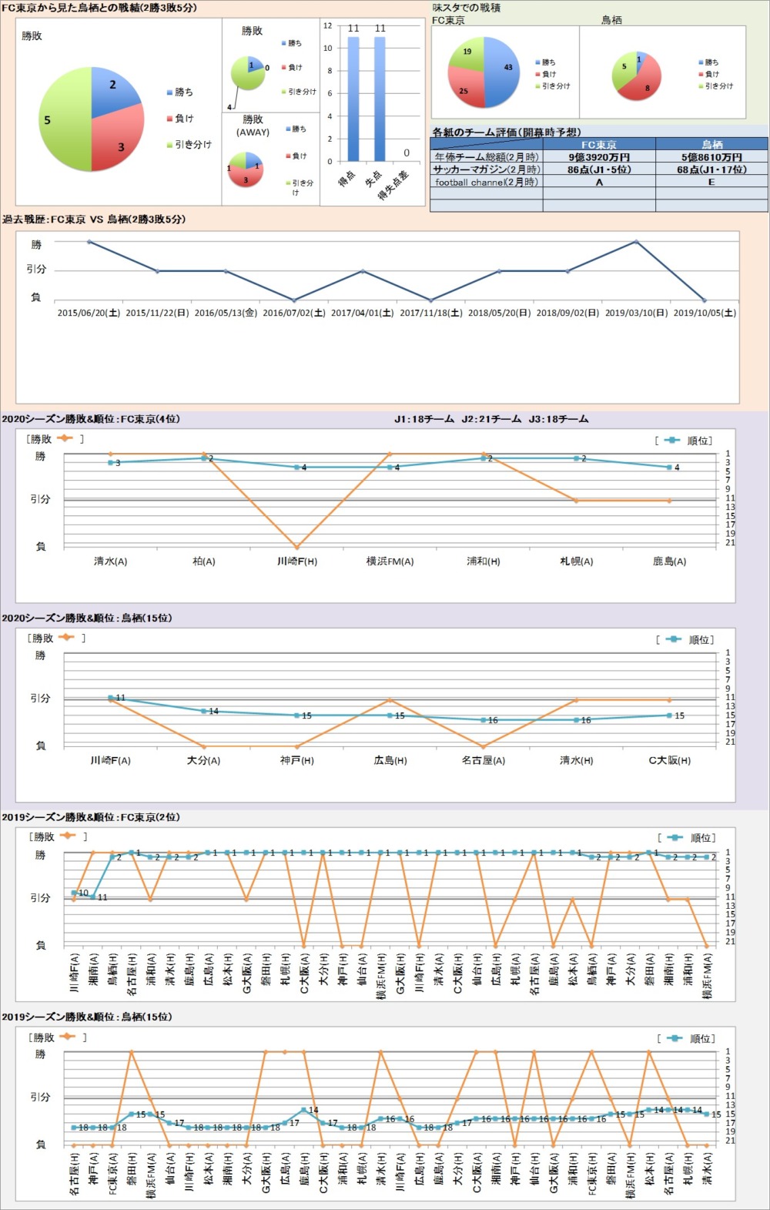Click the date label 2019/03/10(日)

[x=636, y=313]
